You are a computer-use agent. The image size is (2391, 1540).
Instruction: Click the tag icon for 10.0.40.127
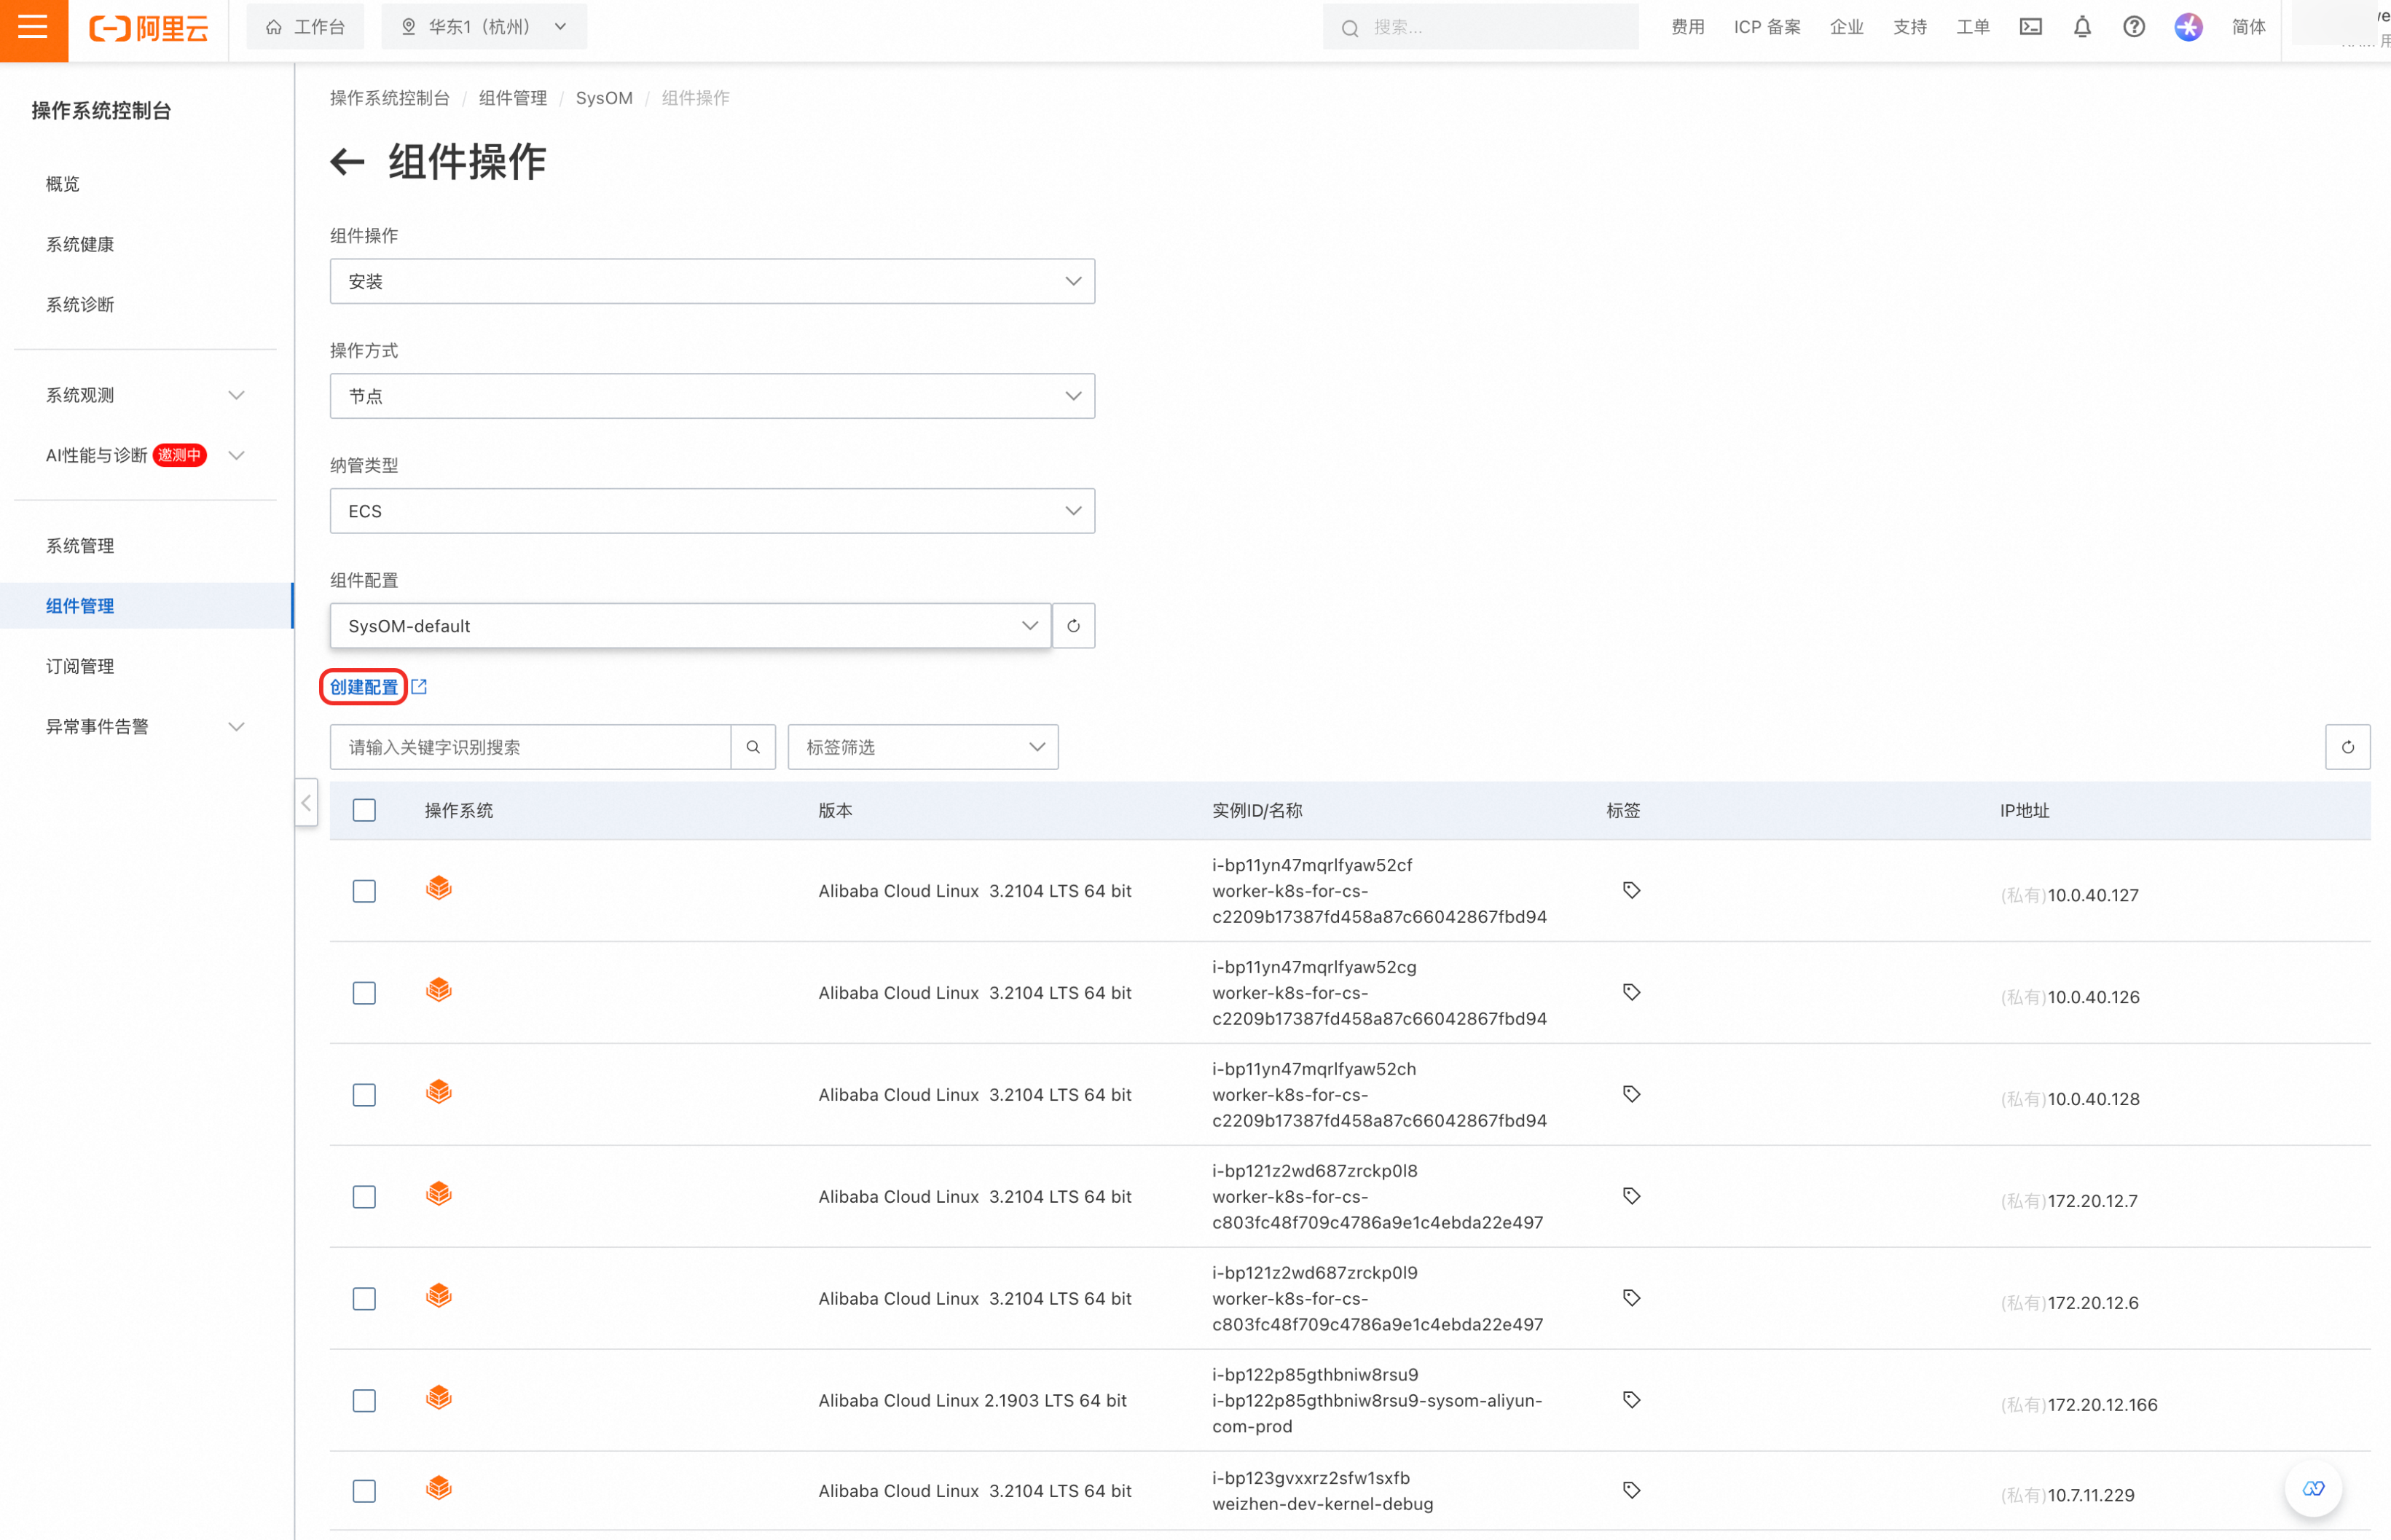pos(1631,890)
